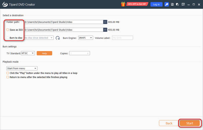This screenshot has width=203, height=130.
Task: Minimize the Tipard DVD Creator window
Action: tap(188, 5)
